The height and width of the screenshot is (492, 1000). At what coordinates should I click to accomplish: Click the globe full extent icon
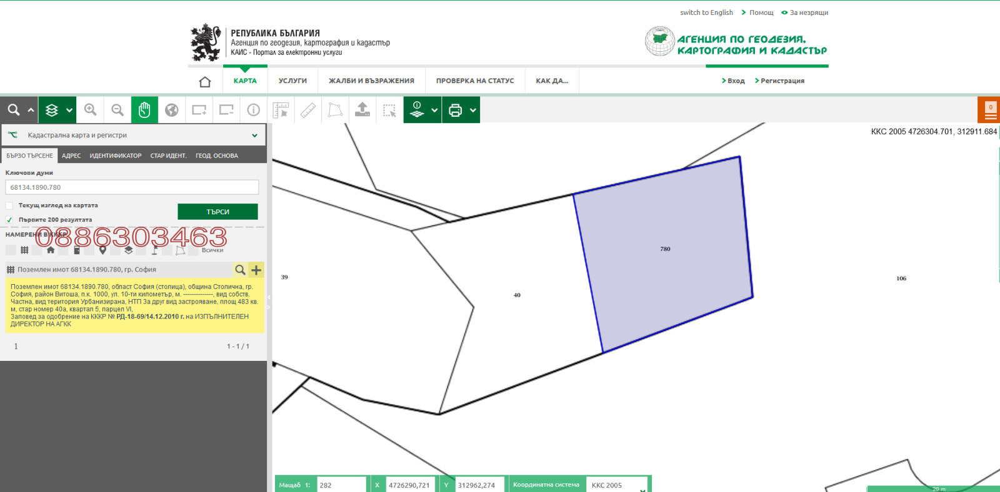[172, 110]
